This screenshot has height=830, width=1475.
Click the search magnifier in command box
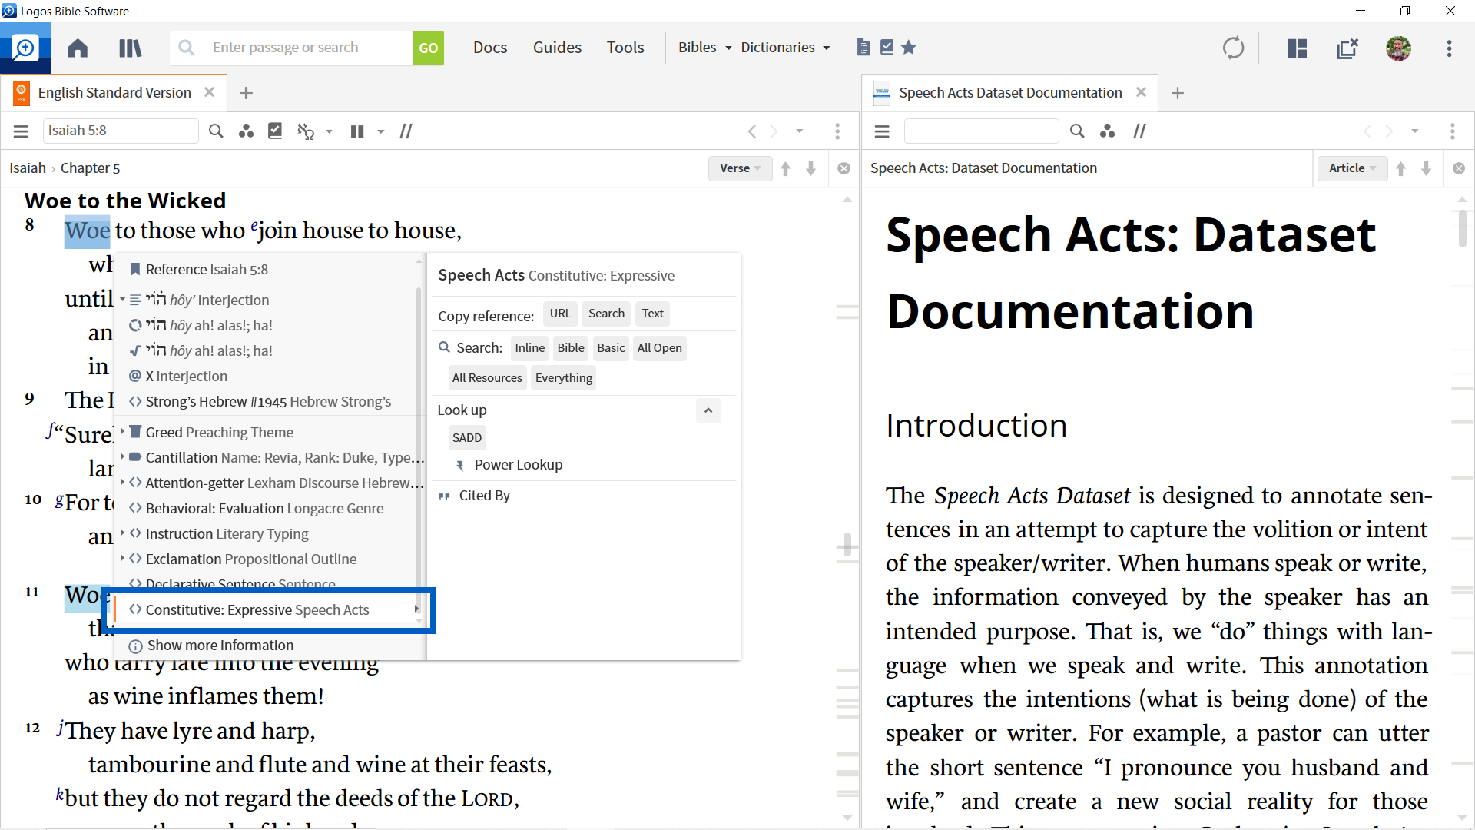click(187, 48)
